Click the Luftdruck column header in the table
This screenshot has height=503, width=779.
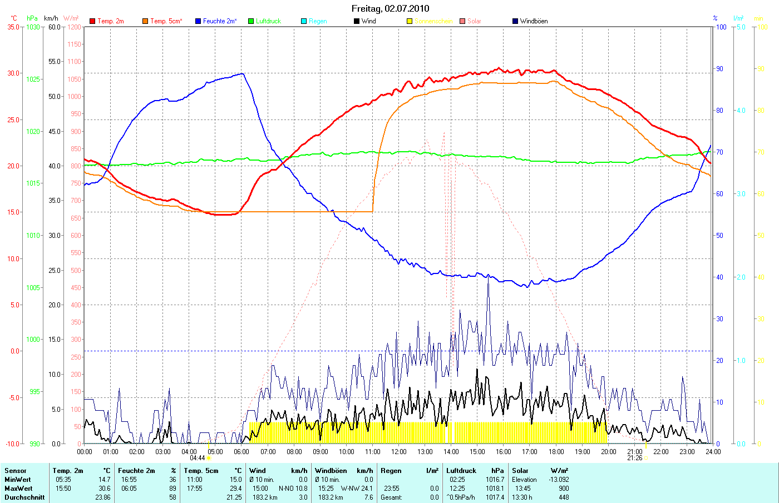[x=461, y=471]
